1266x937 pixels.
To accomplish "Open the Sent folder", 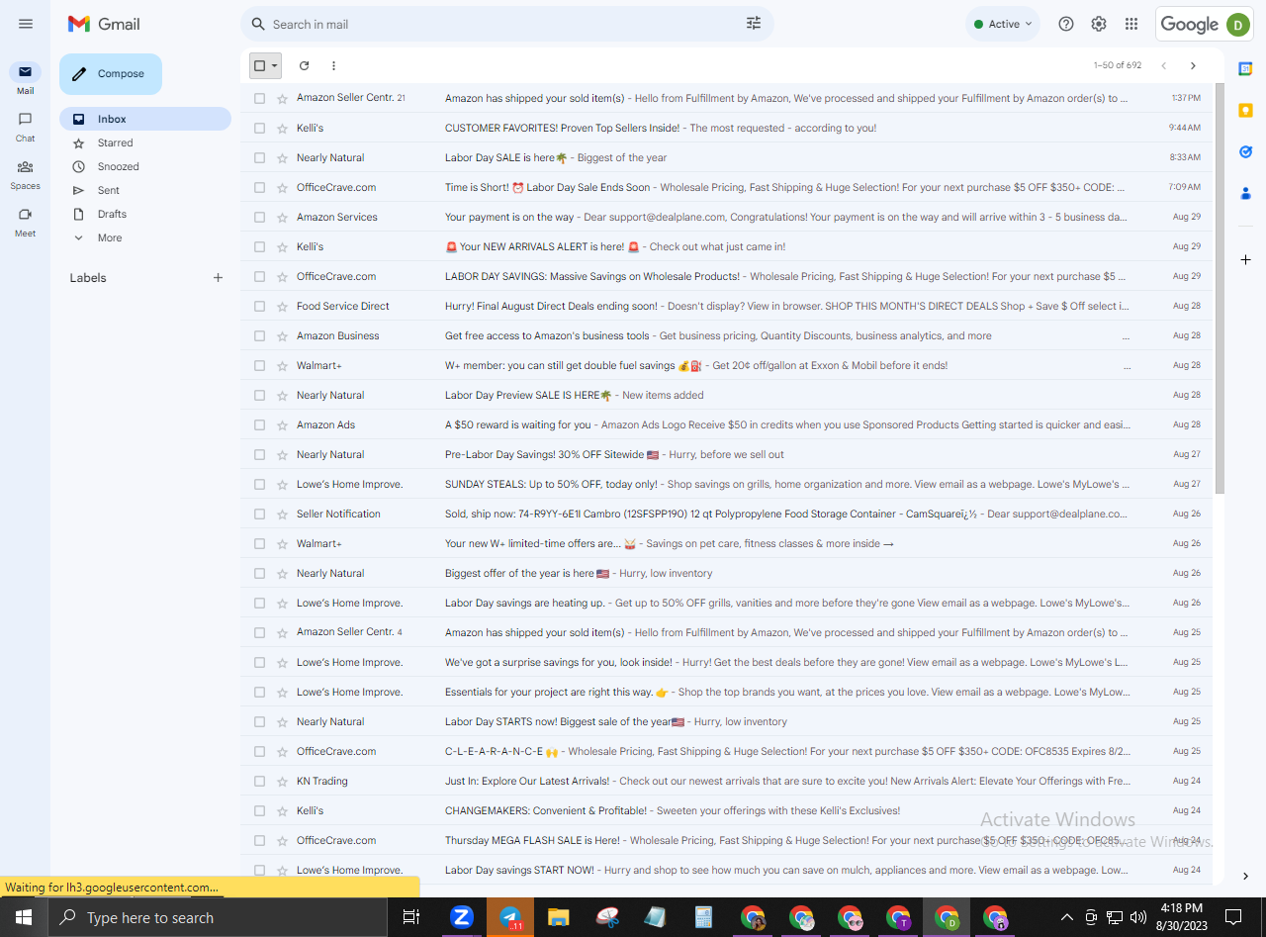I will pos(145,190).
